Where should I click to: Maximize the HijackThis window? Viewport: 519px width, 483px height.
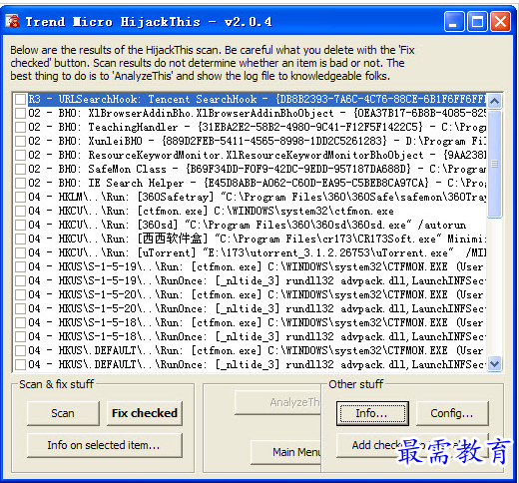click(x=477, y=22)
